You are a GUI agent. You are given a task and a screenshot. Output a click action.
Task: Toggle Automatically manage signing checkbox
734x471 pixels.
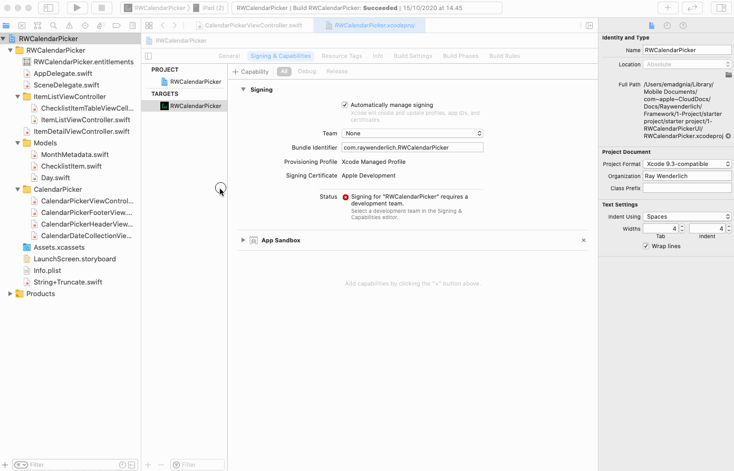[345, 105]
